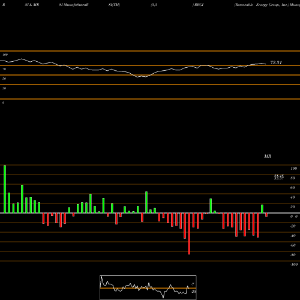Click the -7 label in mini chart
The width and height of the screenshot is (300, 300).
pyautogui.click(x=193, y=284)
